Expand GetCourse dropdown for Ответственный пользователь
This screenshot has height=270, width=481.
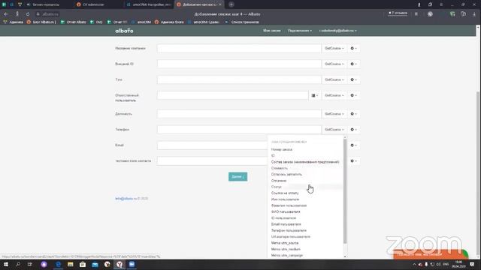click(x=334, y=95)
